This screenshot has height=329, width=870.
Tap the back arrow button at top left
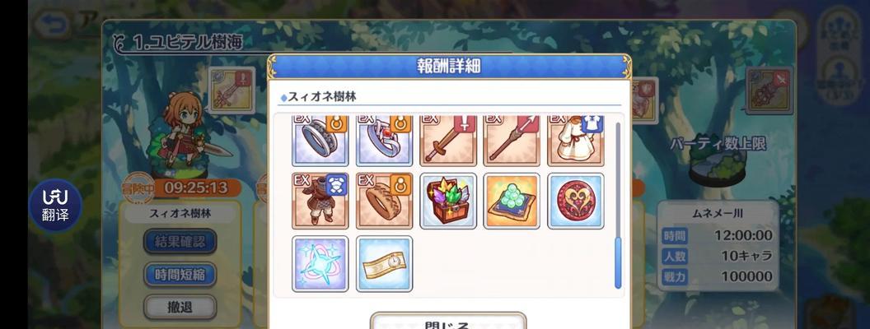(51, 25)
